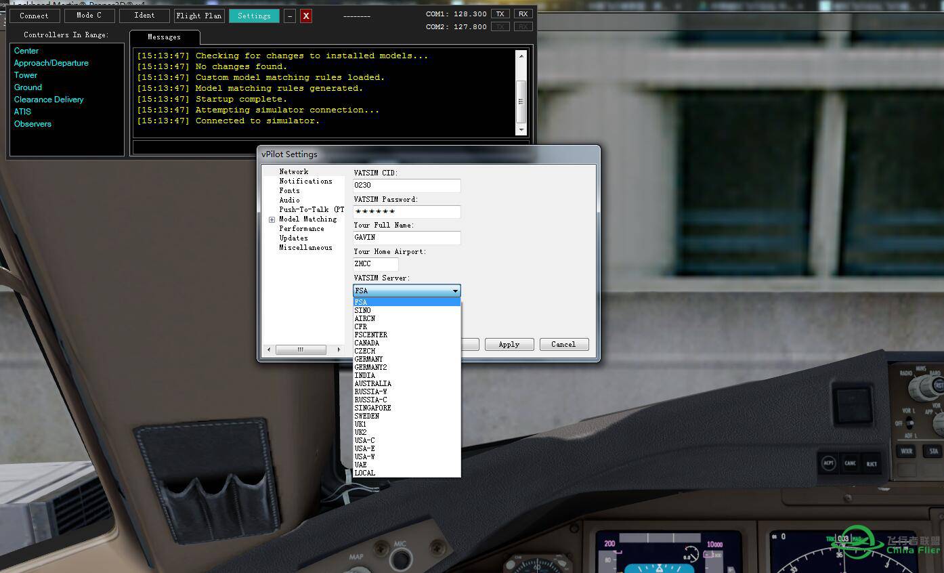Click Clearance Delivery controller category

coord(49,100)
